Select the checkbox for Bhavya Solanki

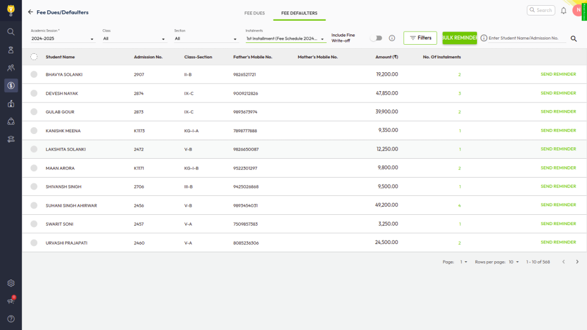pyautogui.click(x=34, y=74)
